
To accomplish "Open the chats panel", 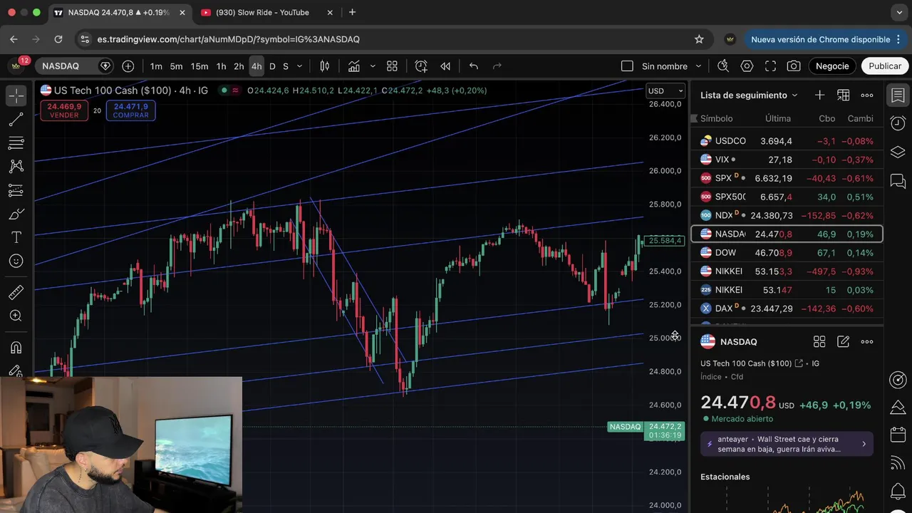I will coord(898,181).
